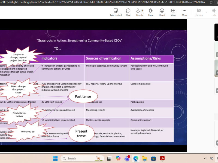Unmute the Mic
218x163 pixels.
click(x=214, y=12)
